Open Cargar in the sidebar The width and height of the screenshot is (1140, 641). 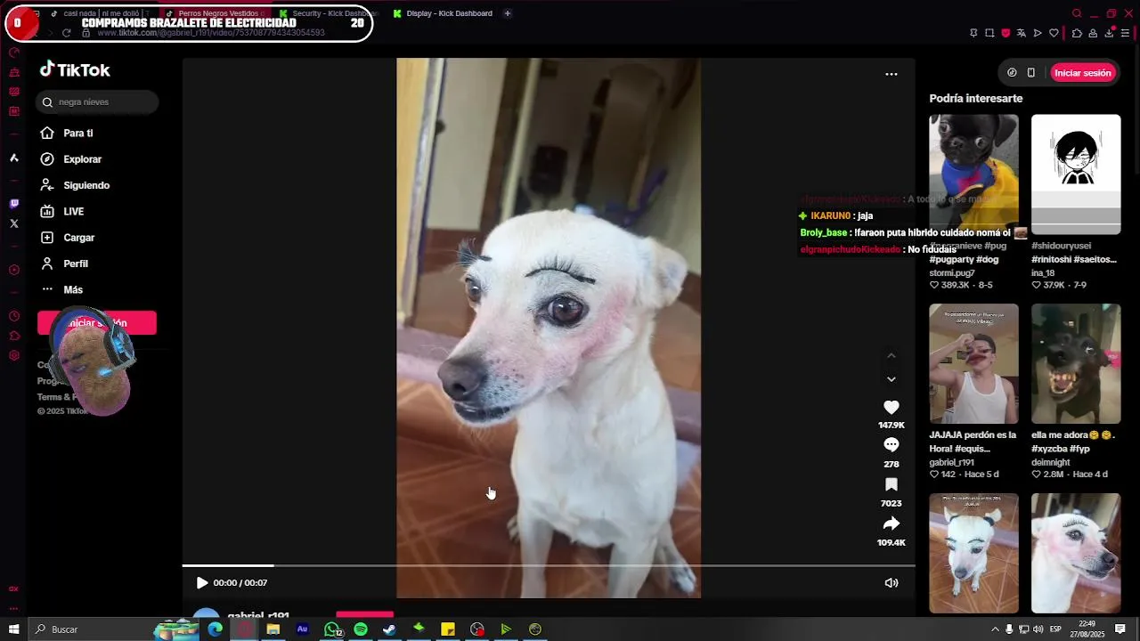pyautogui.click(x=68, y=238)
